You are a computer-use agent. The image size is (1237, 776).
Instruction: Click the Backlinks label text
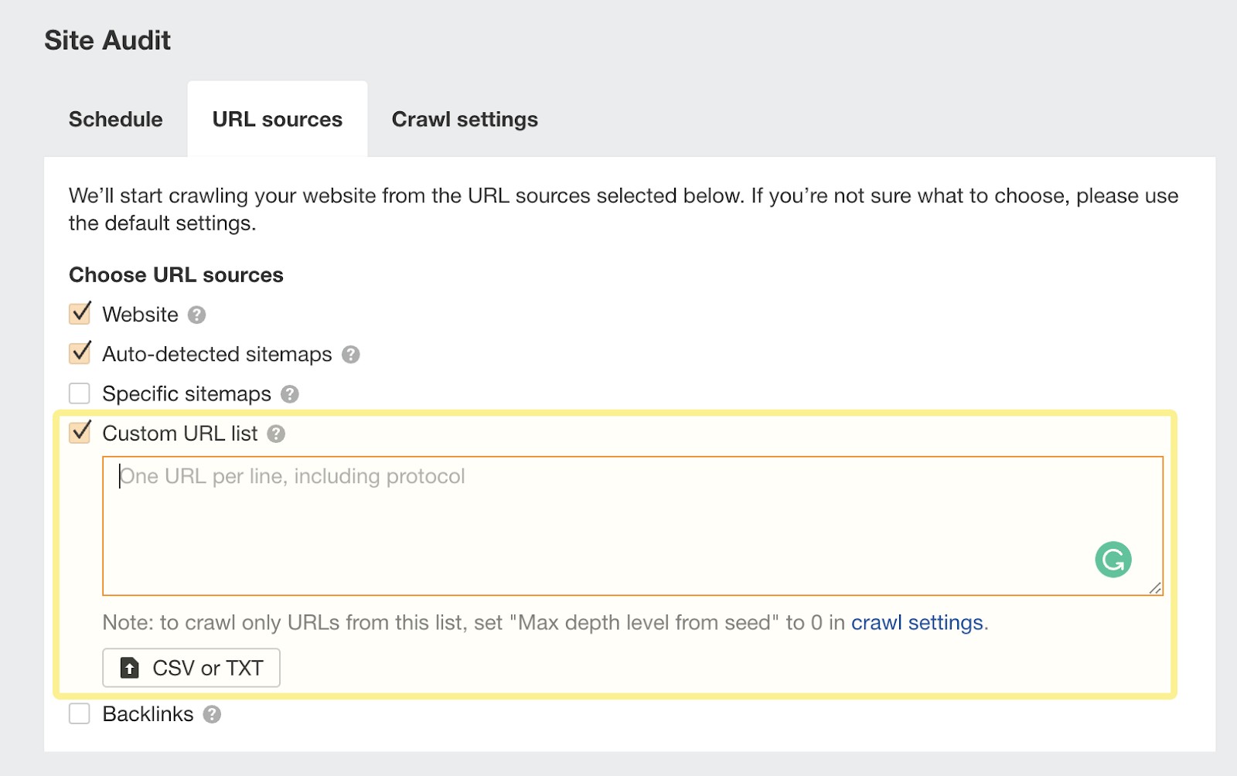click(148, 713)
